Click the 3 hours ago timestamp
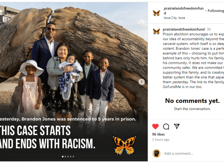 click(161, 139)
